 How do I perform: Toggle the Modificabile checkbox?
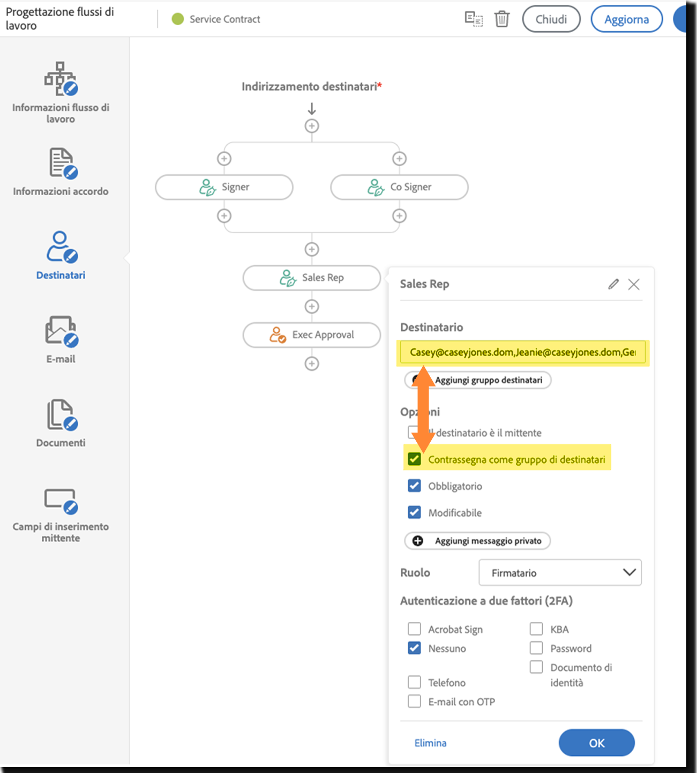(x=414, y=512)
